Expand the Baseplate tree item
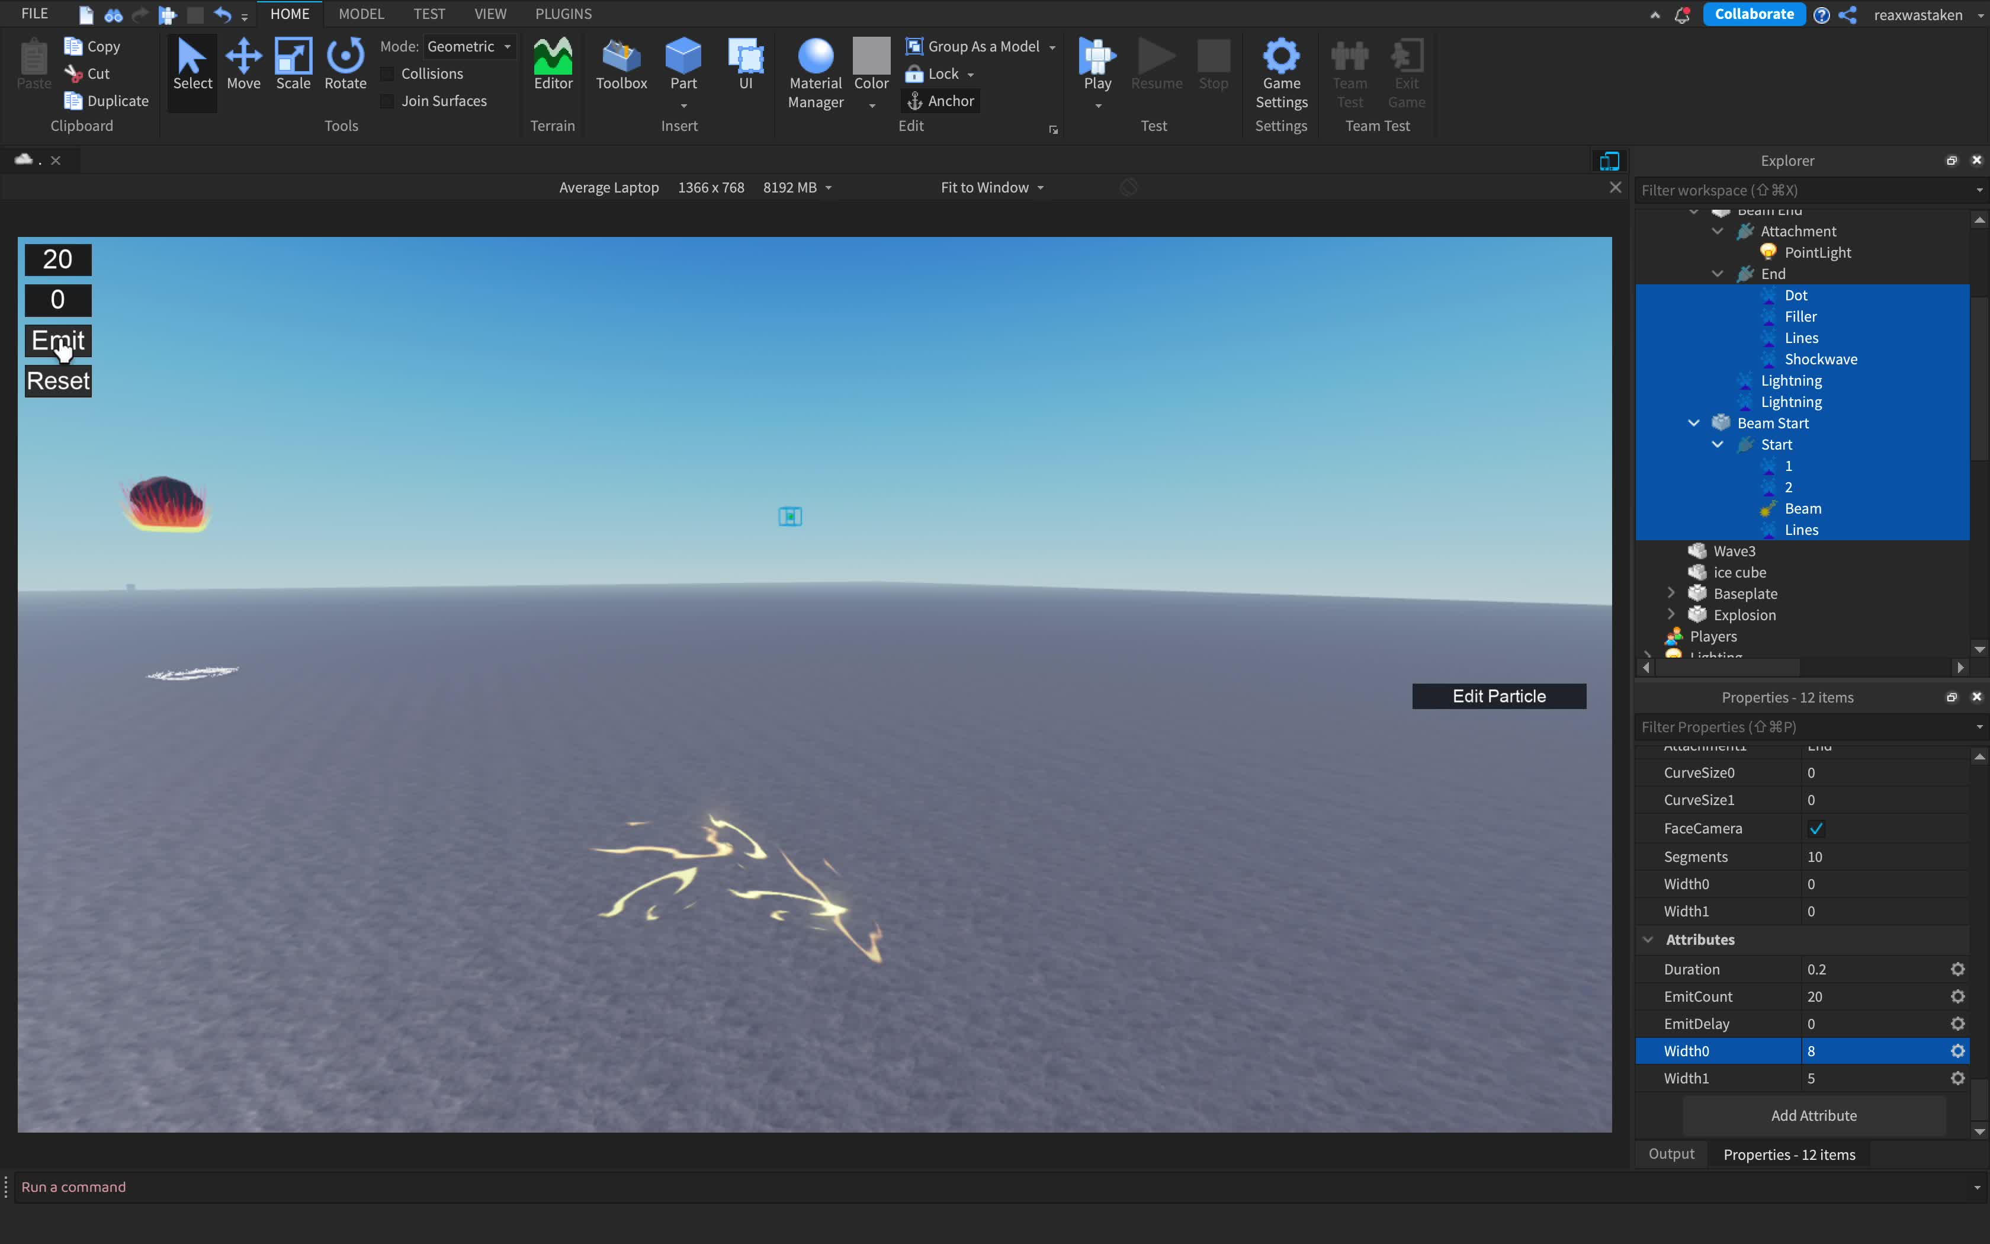The height and width of the screenshot is (1244, 1990). (1671, 593)
